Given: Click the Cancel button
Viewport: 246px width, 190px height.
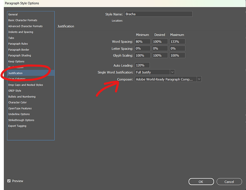Looking at the screenshot, I should 229,182.
